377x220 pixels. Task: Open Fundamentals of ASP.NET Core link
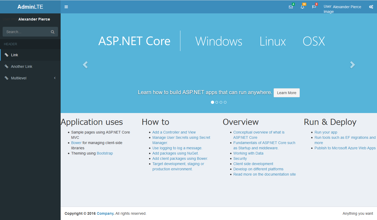pos(264,145)
